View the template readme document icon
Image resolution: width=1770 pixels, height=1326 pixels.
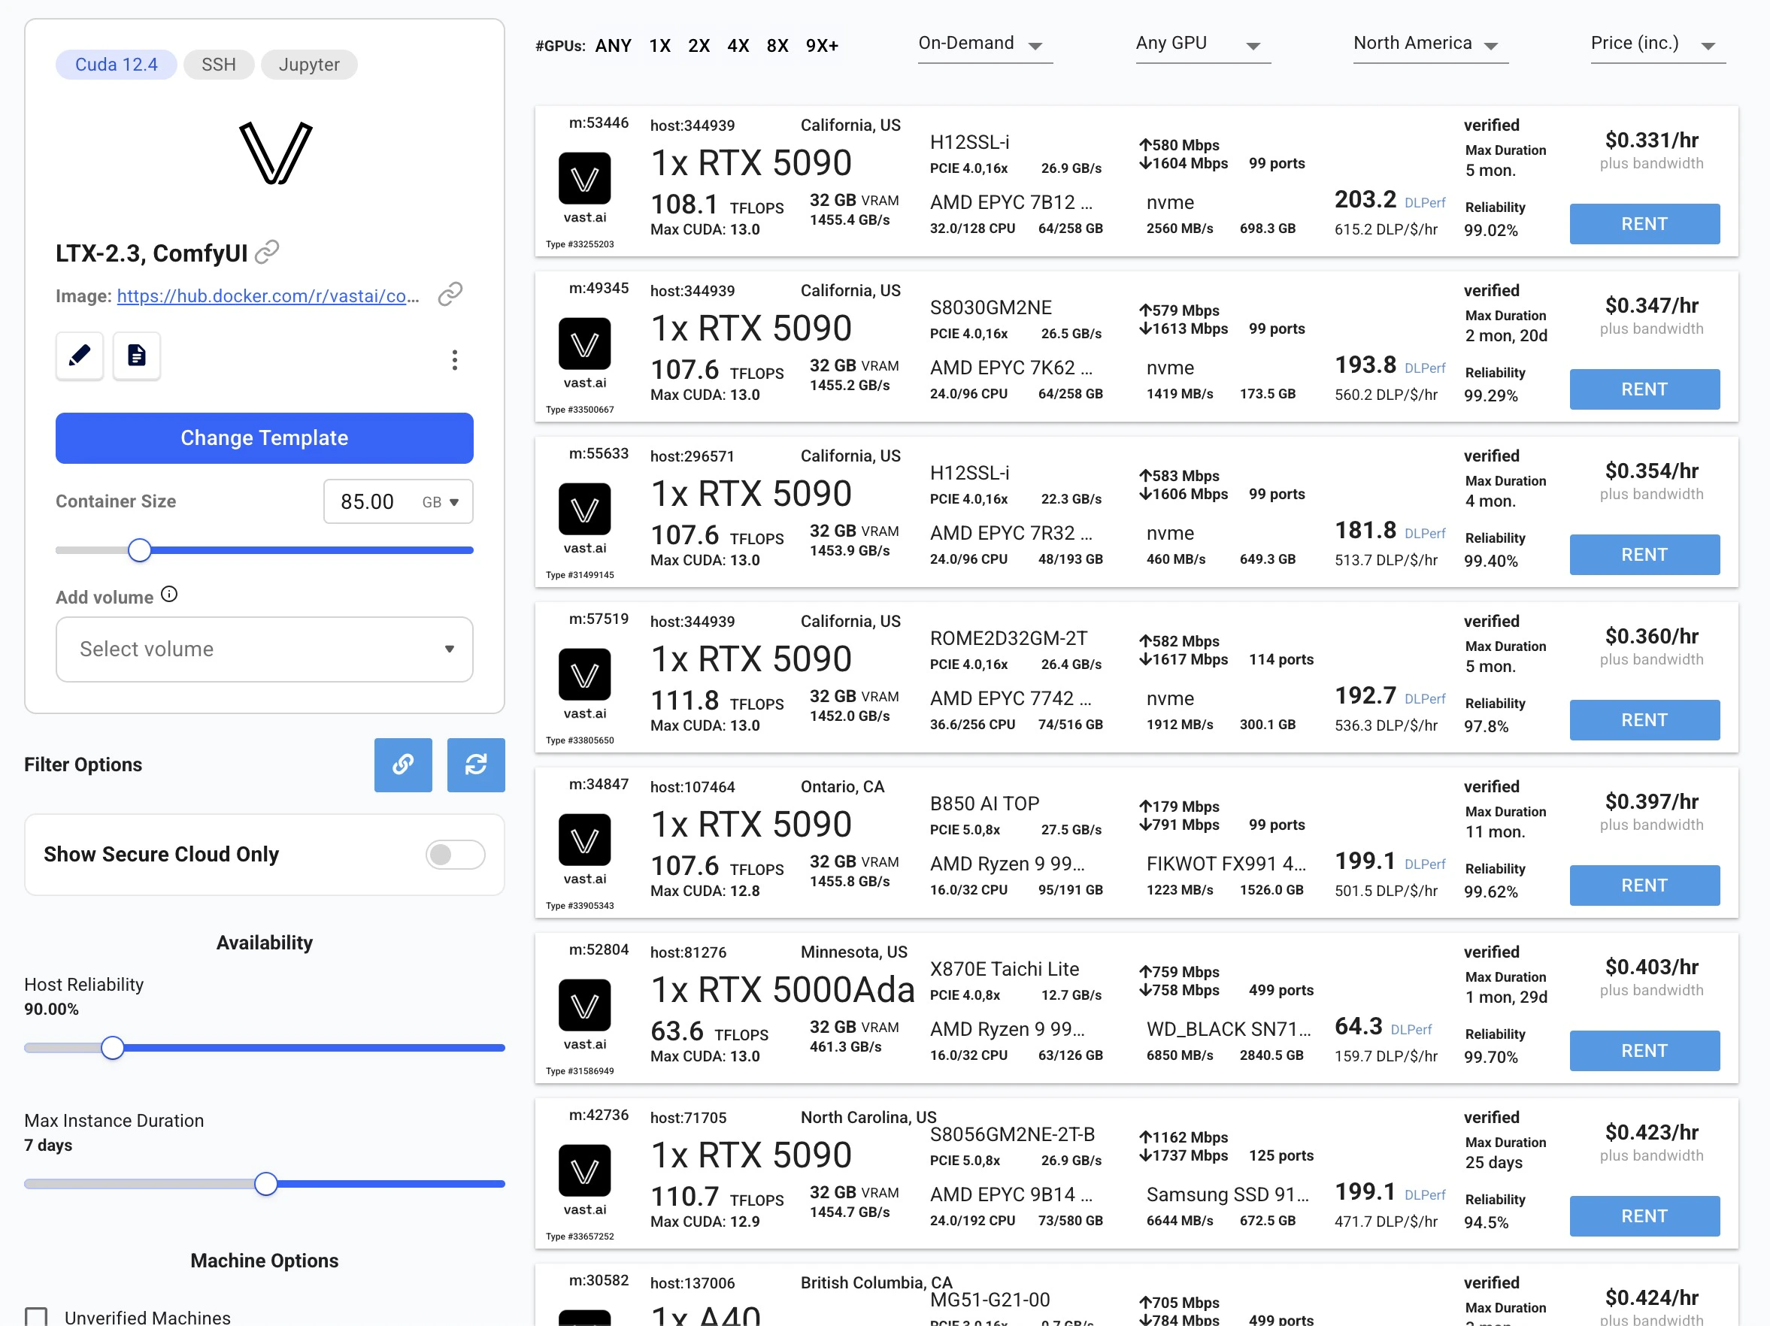coord(136,356)
